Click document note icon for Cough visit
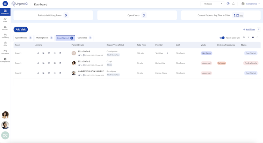 pyautogui.click(x=54, y=63)
